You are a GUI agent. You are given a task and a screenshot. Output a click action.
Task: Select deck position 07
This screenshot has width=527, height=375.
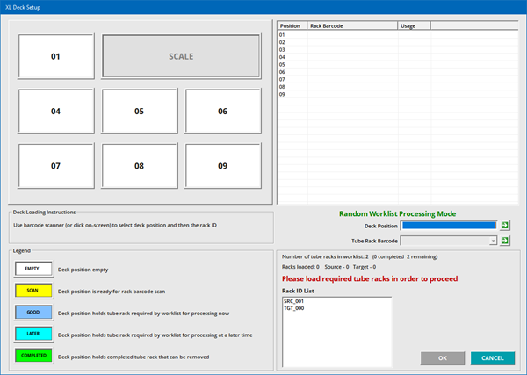click(x=56, y=166)
